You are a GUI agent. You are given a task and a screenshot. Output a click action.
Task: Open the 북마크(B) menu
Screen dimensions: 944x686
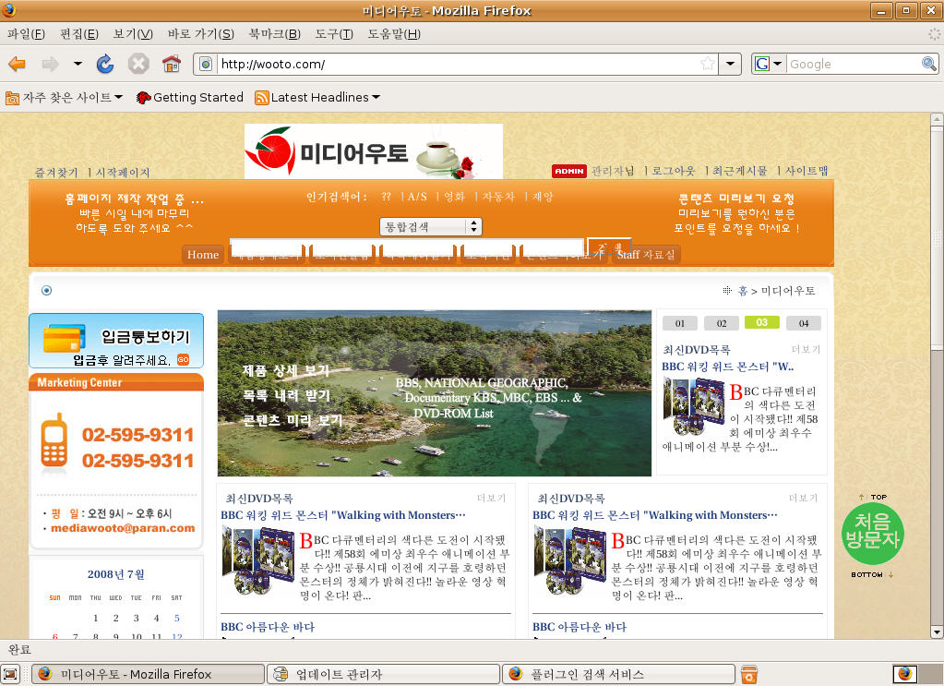274,34
